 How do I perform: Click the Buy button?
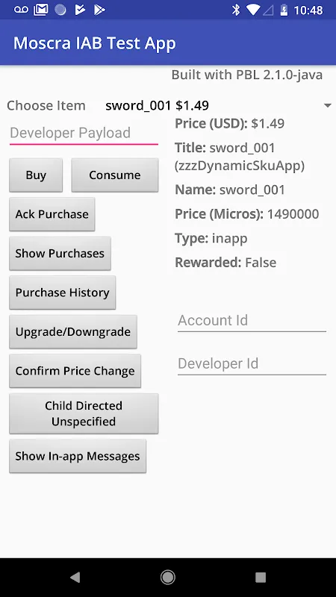point(36,175)
